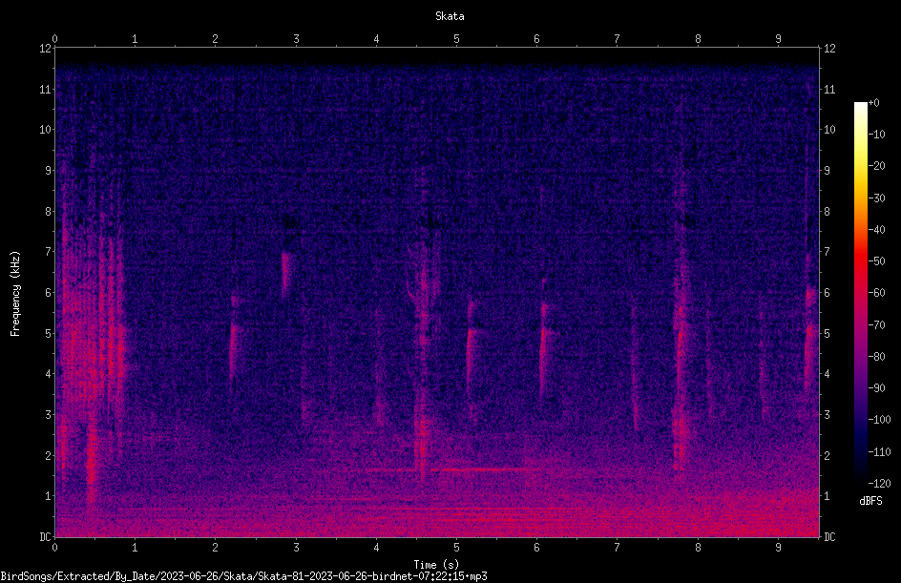Click the horizontal tone line at 1.6 kHz near 5.5 seconds
The image size is (901, 583).
click(486, 469)
